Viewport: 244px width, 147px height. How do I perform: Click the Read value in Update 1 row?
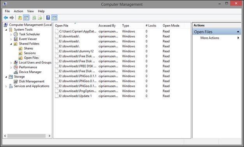click(166, 96)
